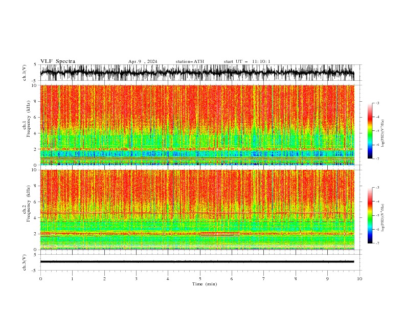Click the time axis tick label "7"
Image resolution: width=405 pixels, height=313 pixels.
coord(264,279)
